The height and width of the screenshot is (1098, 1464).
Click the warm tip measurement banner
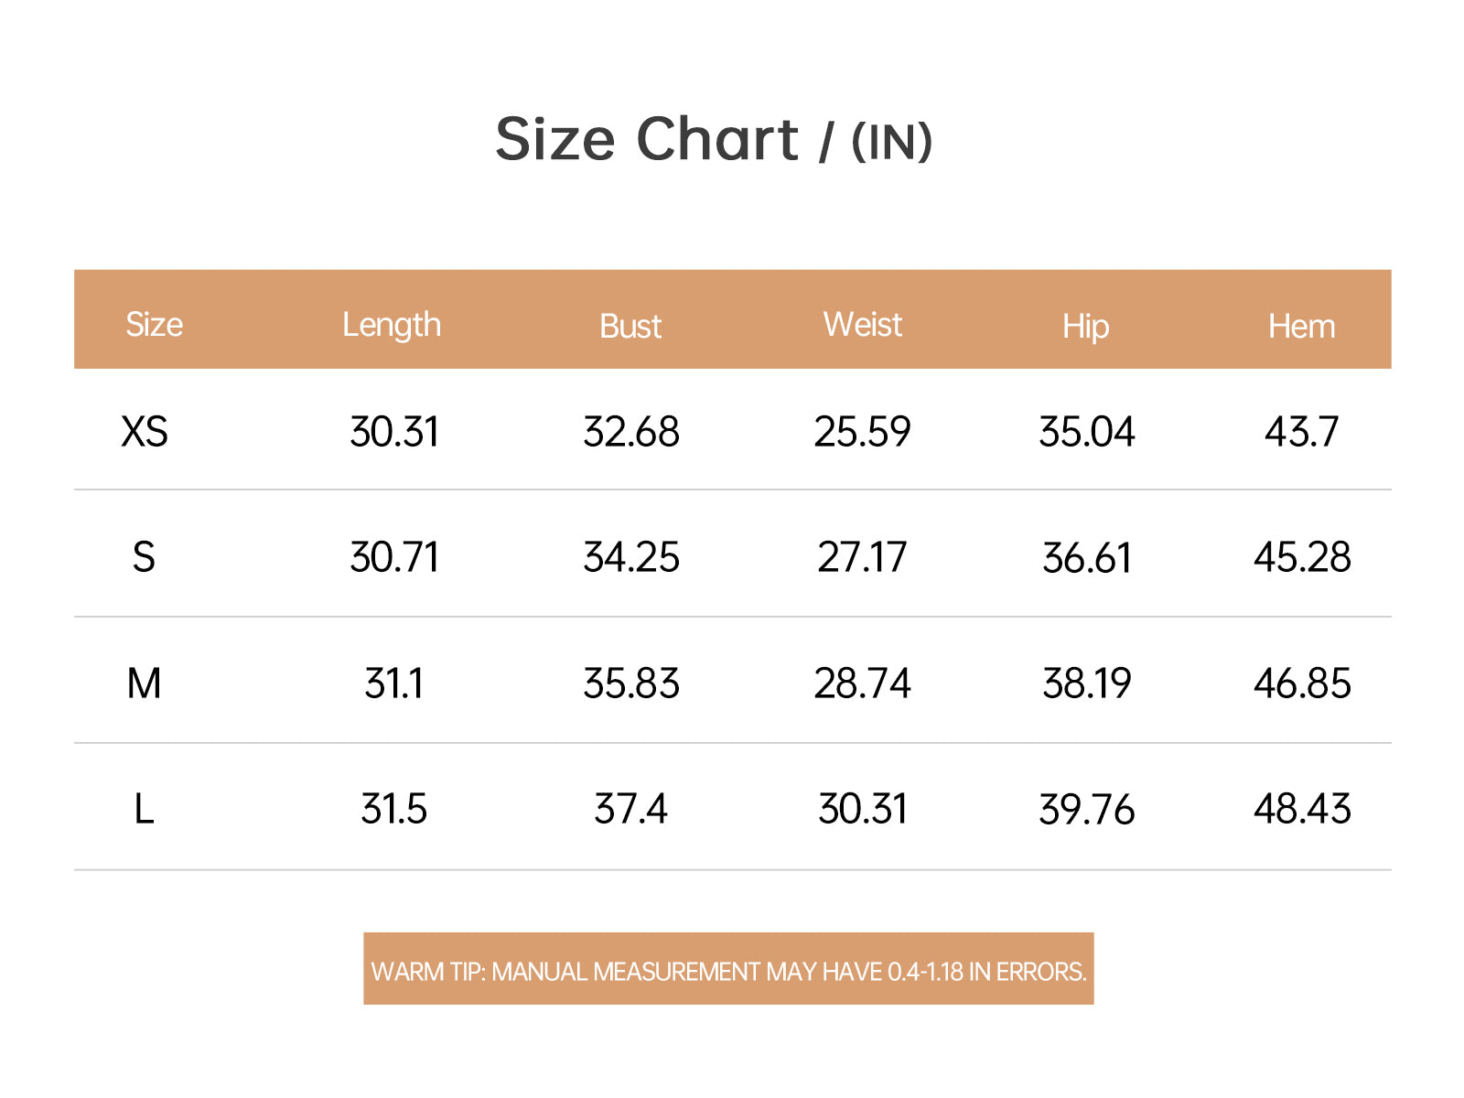[x=728, y=969]
